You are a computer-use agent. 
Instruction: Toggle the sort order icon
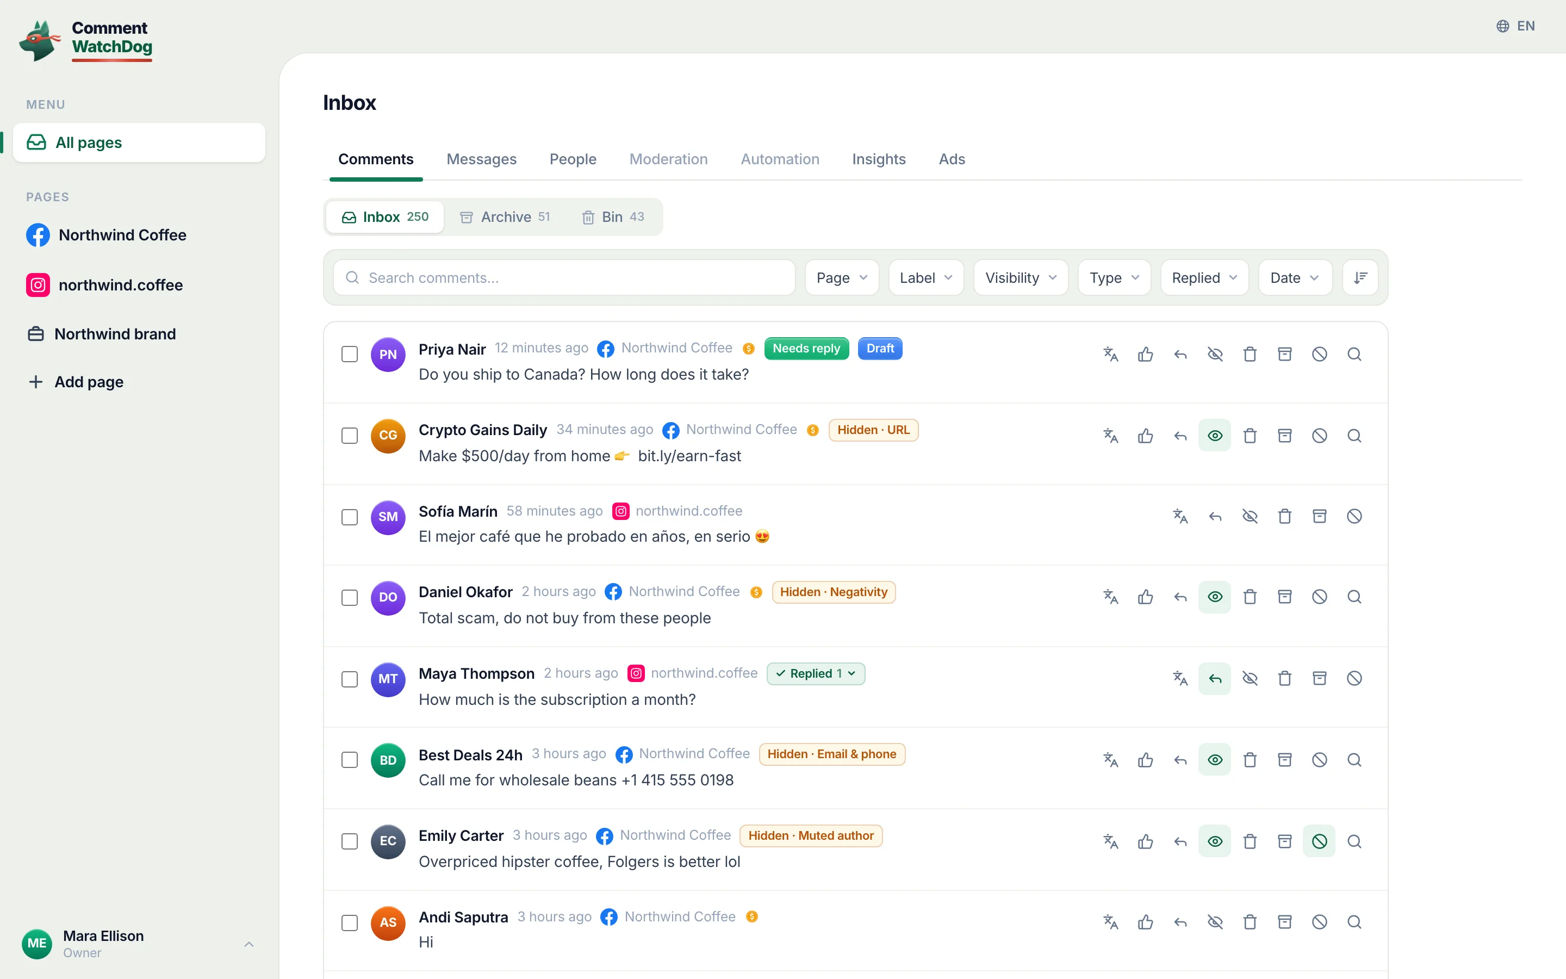tap(1360, 278)
